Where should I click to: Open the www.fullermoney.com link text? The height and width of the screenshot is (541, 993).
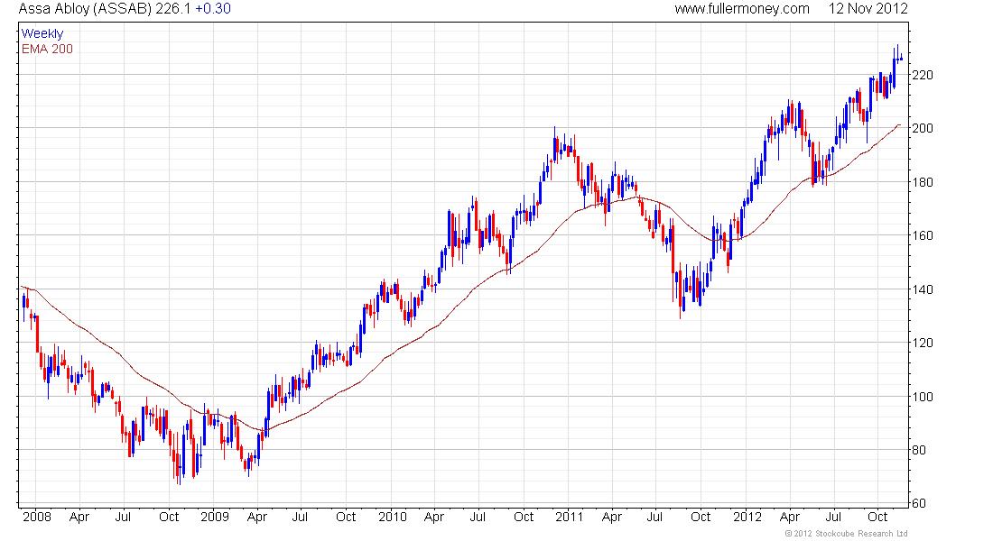(x=741, y=9)
